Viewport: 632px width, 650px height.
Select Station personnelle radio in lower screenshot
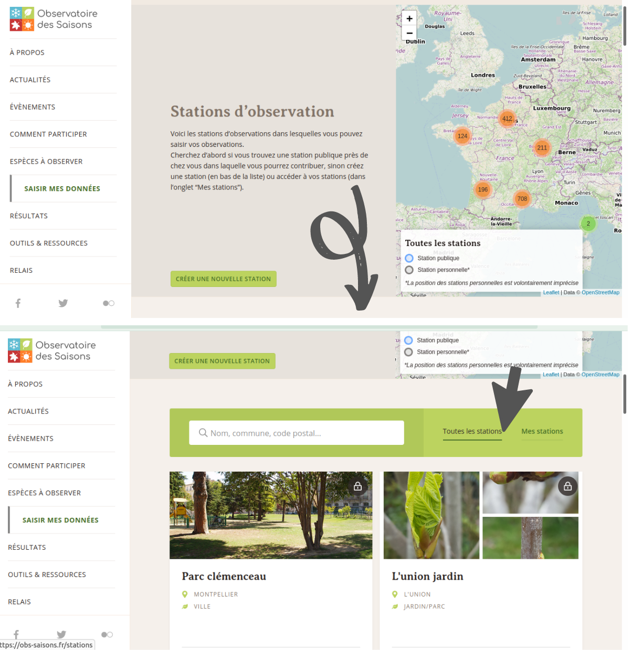pos(409,352)
